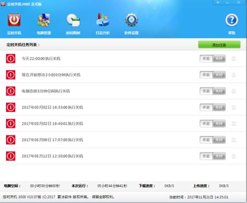Open the 电脑管理 section with people icon

[x=44, y=24]
